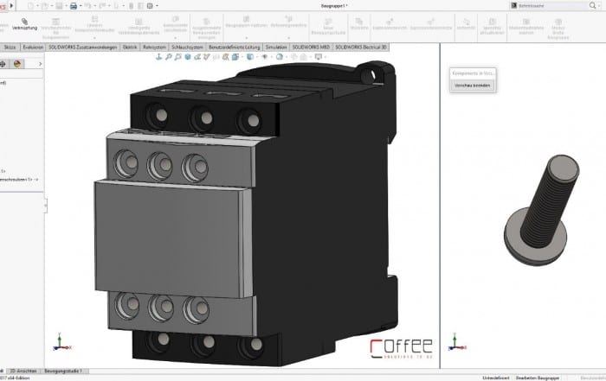Screen dimensions: 606x381
Task: Click Edit Appearance sphere icon
Action: pos(280,57)
